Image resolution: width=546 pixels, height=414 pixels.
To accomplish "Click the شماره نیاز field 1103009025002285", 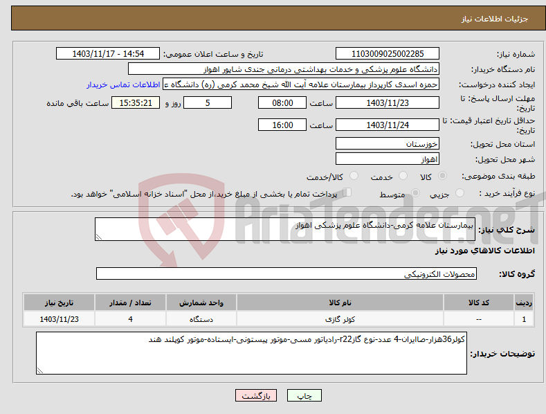I will [x=388, y=54].
